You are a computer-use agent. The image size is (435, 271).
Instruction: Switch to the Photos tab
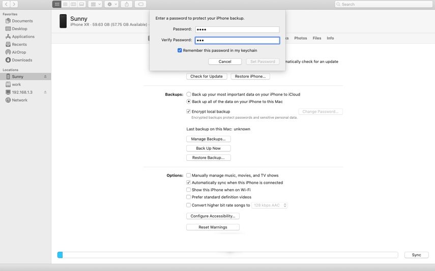pyautogui.click(x=301, y=38)
